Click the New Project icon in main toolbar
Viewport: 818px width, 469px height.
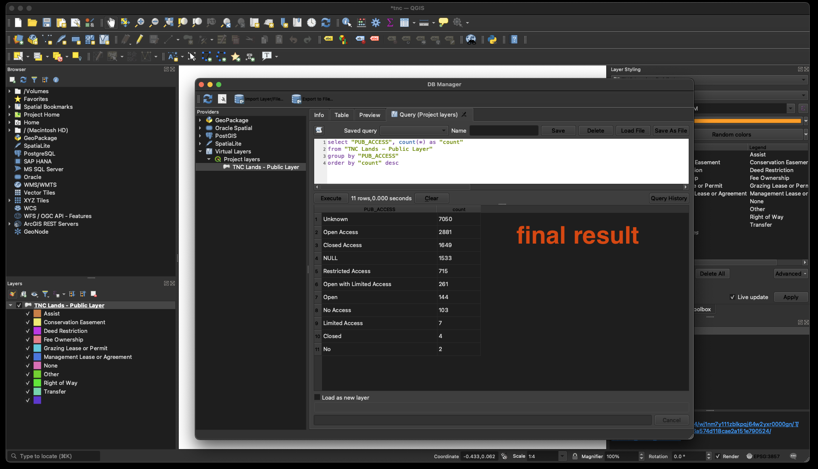point(18,23)
